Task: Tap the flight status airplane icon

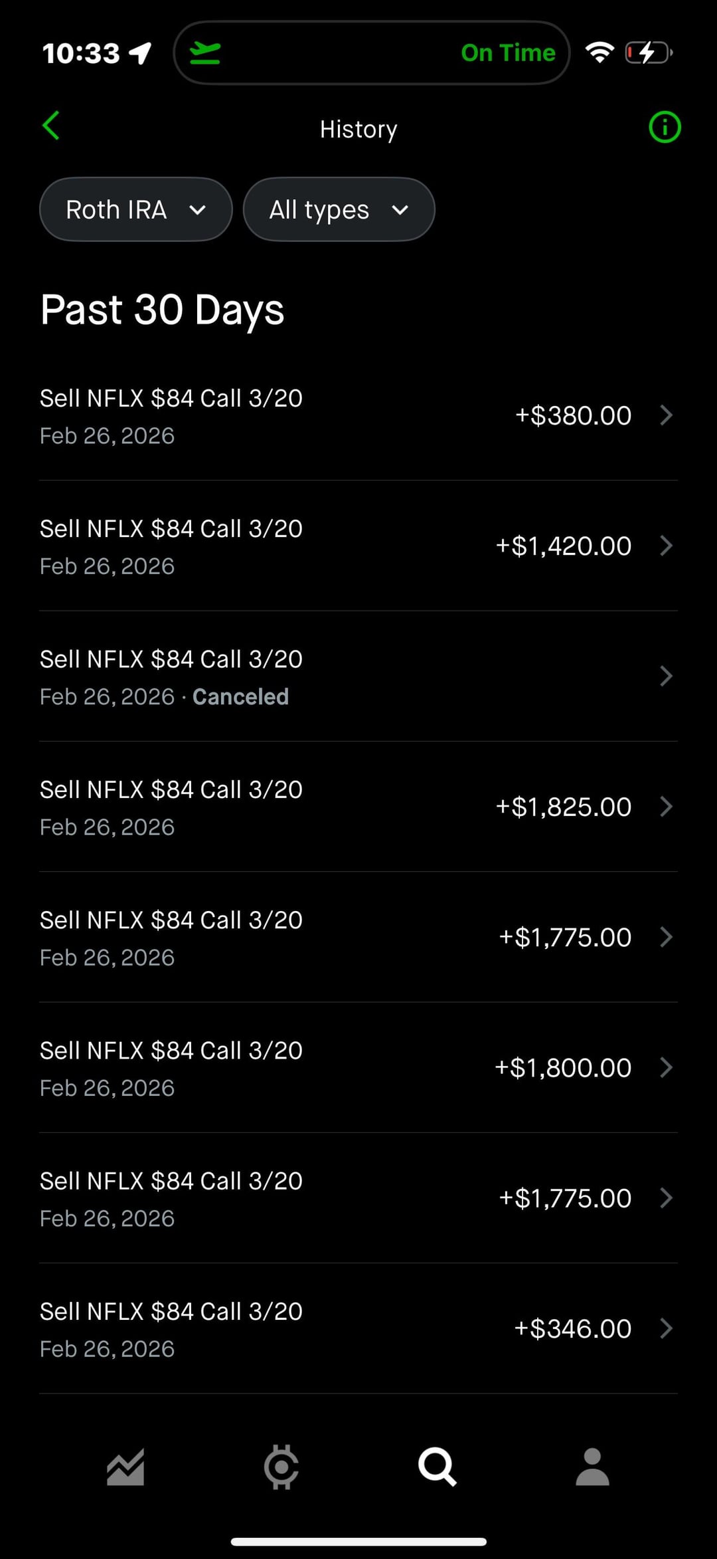Action: [x=205, y=53]
